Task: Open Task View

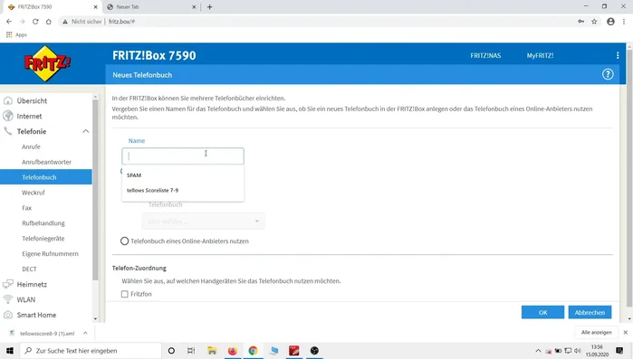Action: [191, 351]
